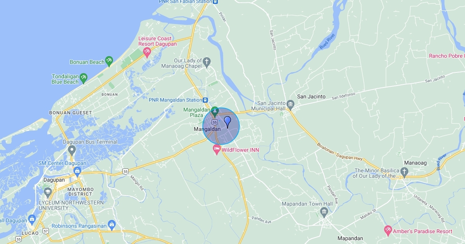Click the PNR San Fabian Station icon
465x244 pixels.
pyautogui.click(x=216, y=2)
